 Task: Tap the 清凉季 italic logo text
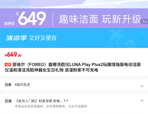(x=17, y=38)
